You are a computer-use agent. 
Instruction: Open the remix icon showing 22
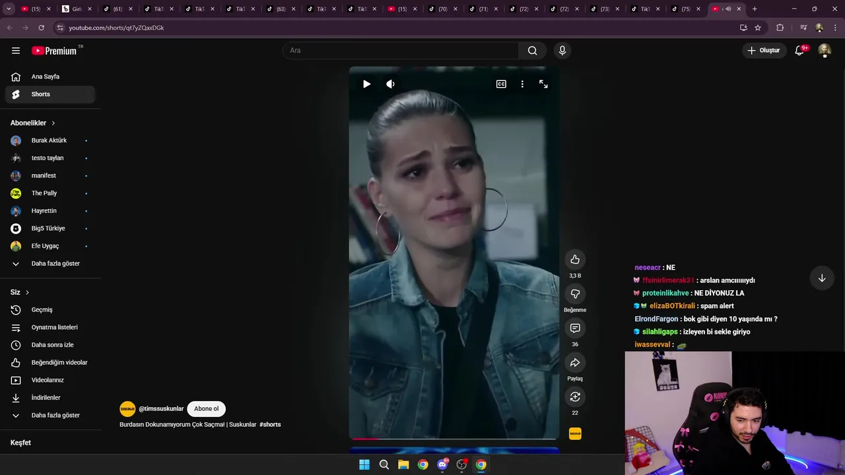tap(575, 396)
